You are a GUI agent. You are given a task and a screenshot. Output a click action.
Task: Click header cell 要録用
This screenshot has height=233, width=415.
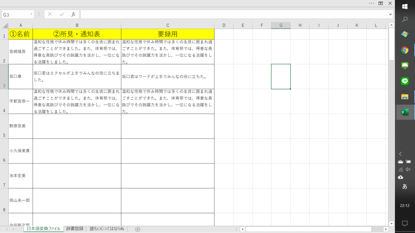click(x=168, y=34)
